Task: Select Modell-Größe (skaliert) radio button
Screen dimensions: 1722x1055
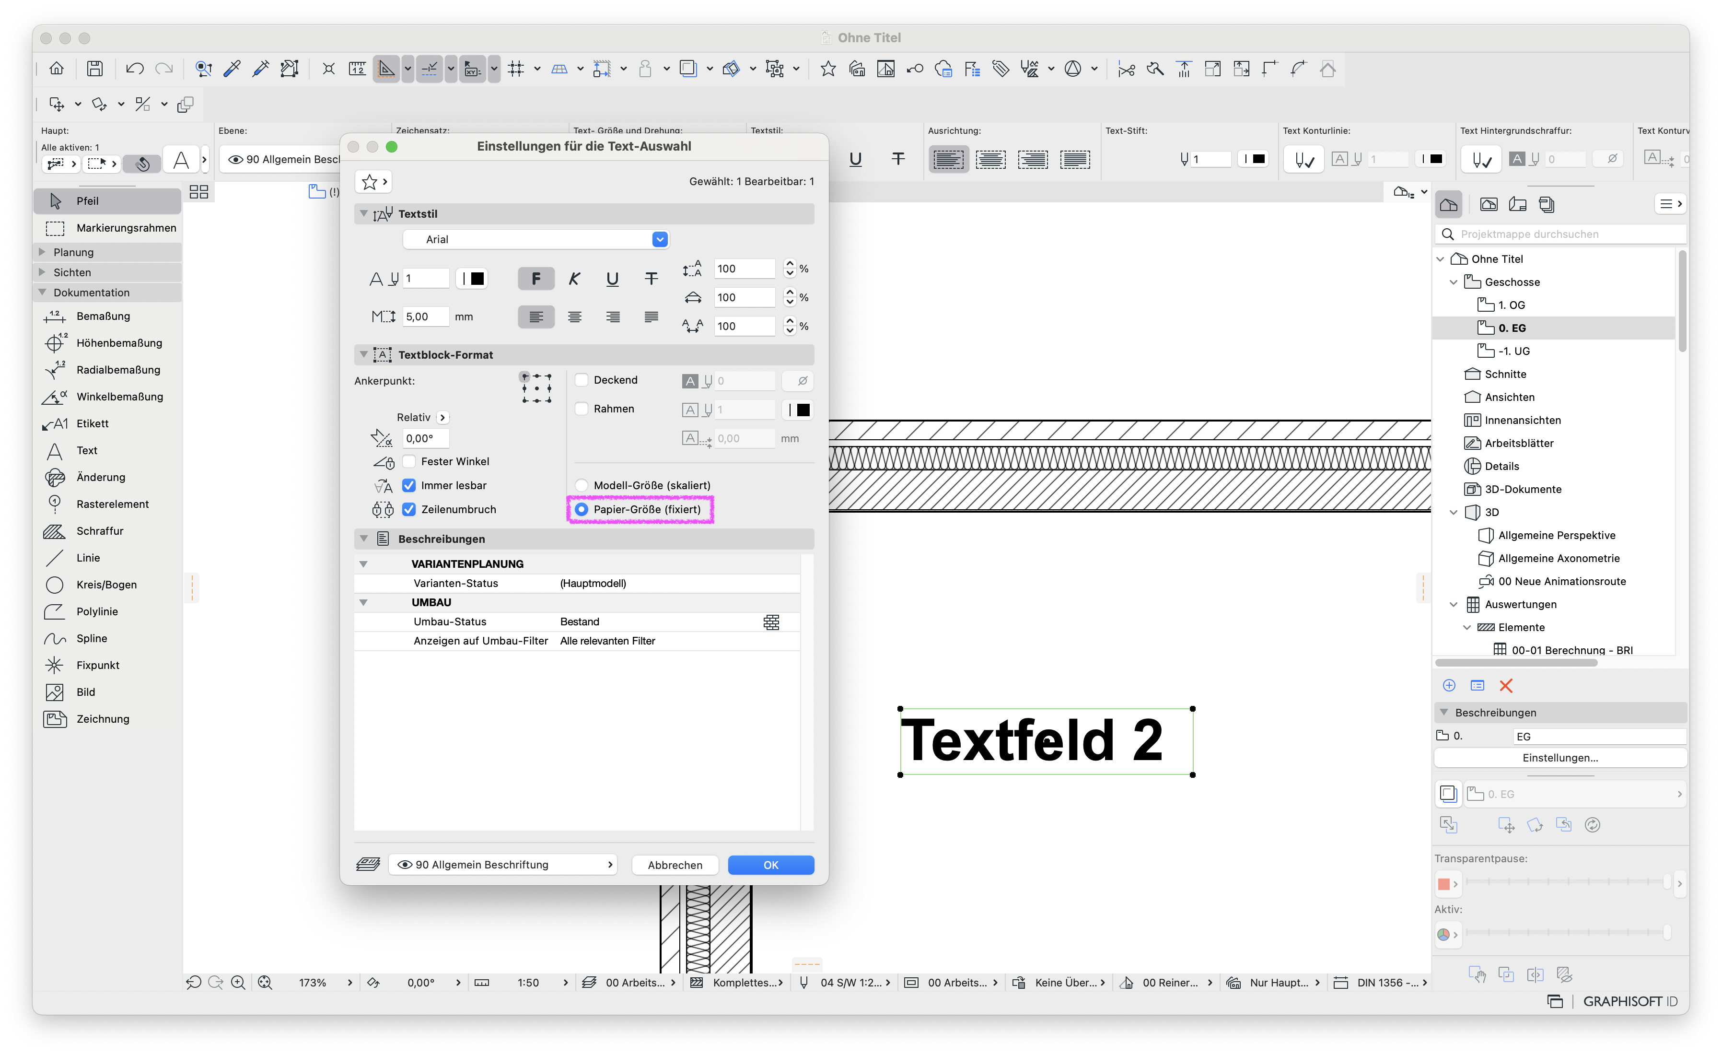Action: (582, 485)
